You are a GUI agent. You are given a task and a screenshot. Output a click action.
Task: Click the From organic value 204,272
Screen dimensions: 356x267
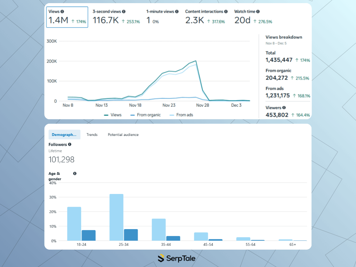pyautogui.click(x=276, y=78)
